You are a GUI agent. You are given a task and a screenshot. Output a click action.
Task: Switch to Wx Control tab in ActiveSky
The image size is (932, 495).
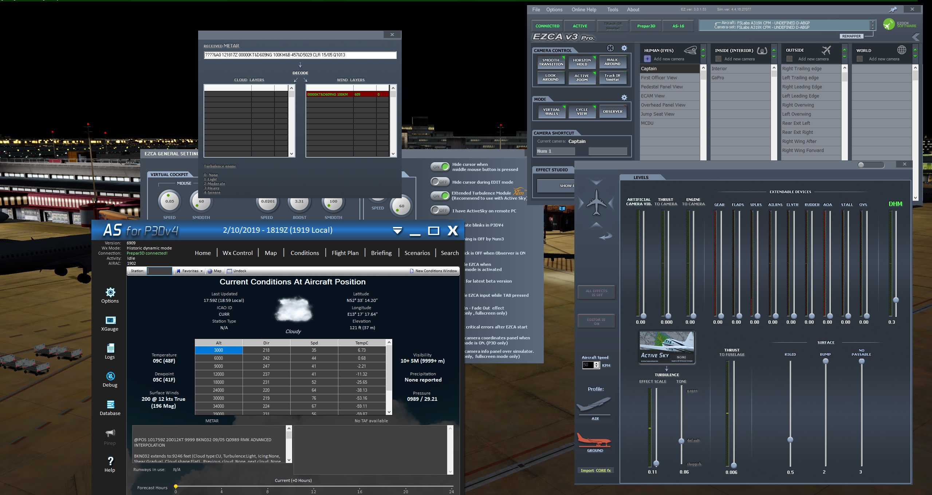[237, 253]
